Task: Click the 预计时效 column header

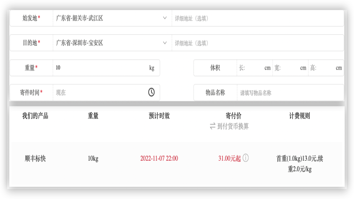Action: [159, 116]
